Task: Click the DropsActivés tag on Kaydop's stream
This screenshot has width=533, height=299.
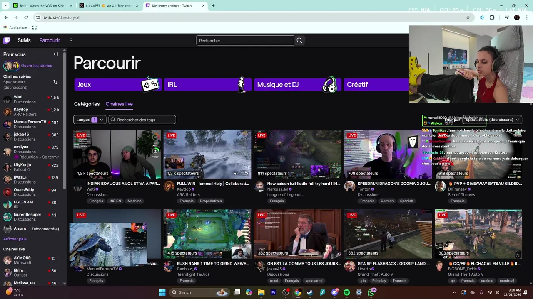Action: click(211, 201)
